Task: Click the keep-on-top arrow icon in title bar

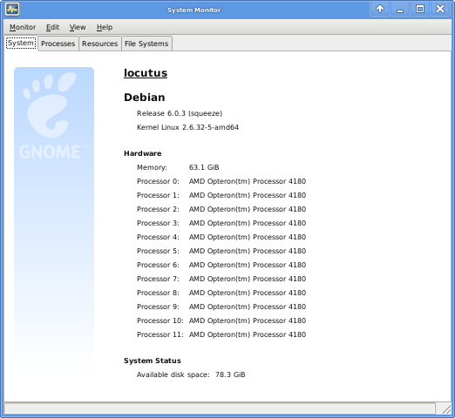Action: pyautogui.click(x=380, y=9)
